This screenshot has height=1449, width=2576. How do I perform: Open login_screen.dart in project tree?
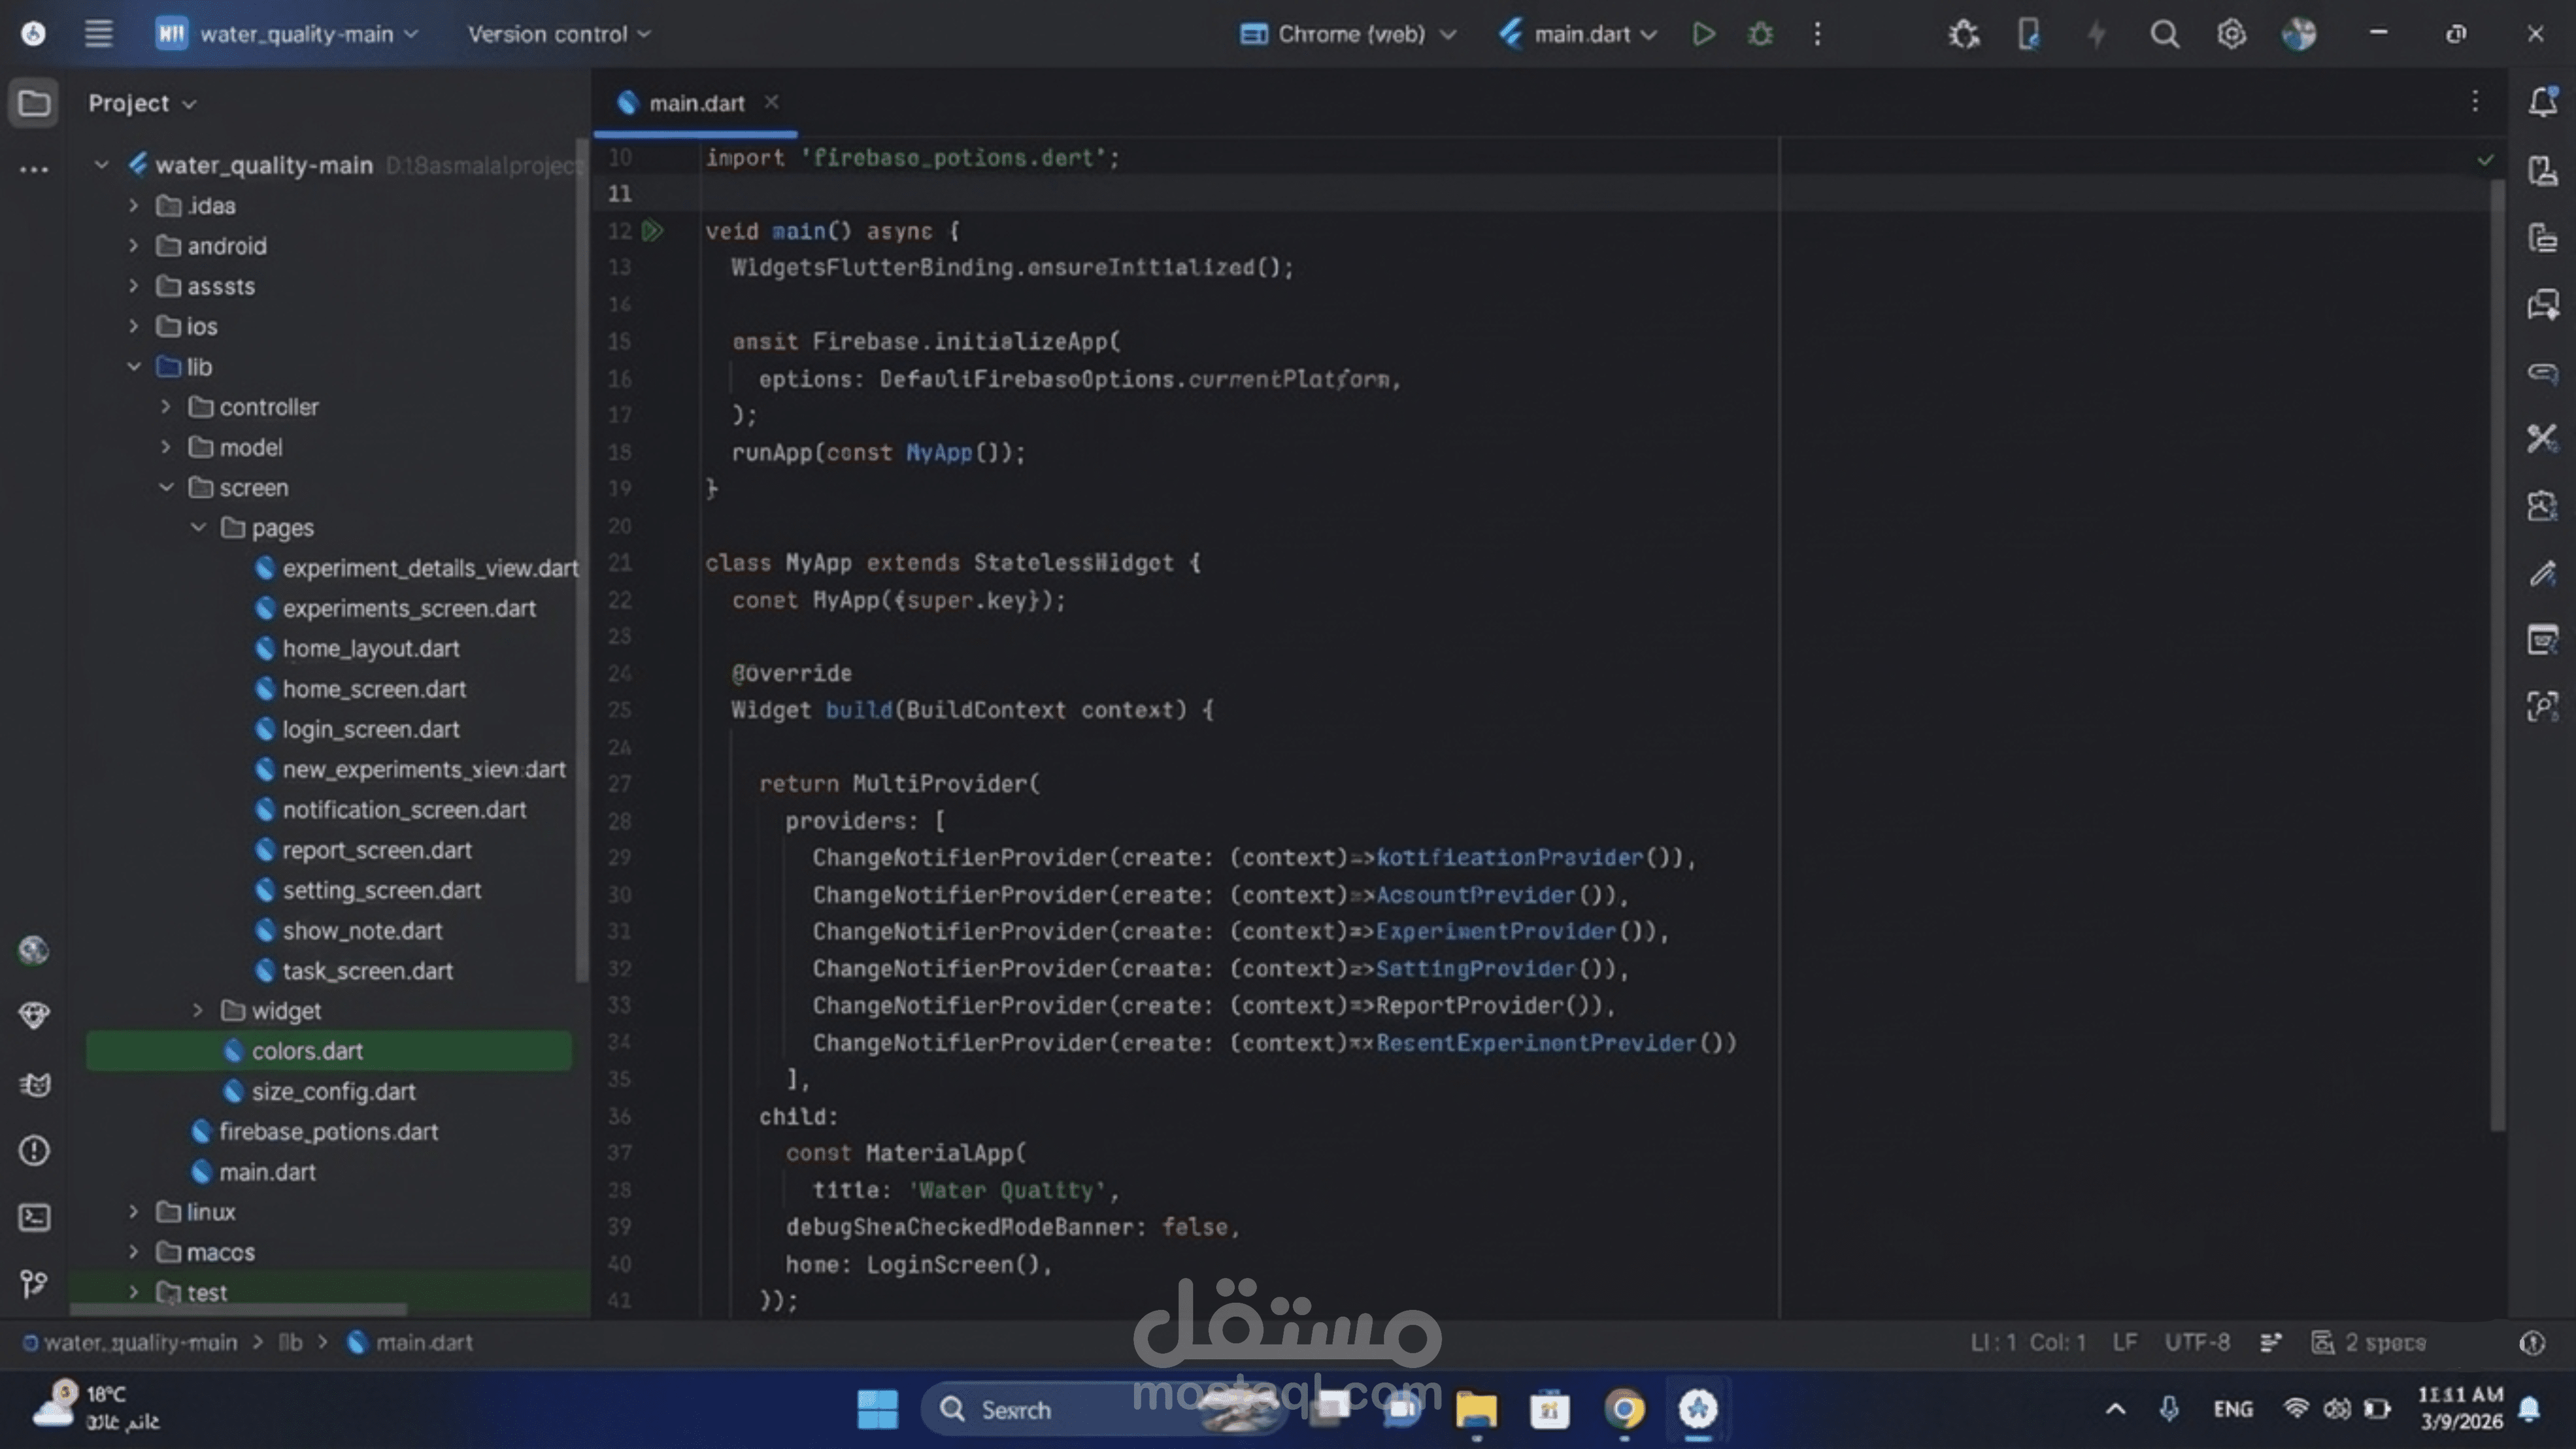pos(370,729)
